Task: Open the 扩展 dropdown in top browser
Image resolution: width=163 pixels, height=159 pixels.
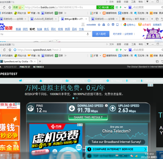Action: (100, 13)
